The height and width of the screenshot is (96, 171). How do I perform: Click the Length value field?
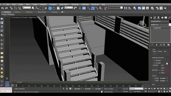coord(163,78)
